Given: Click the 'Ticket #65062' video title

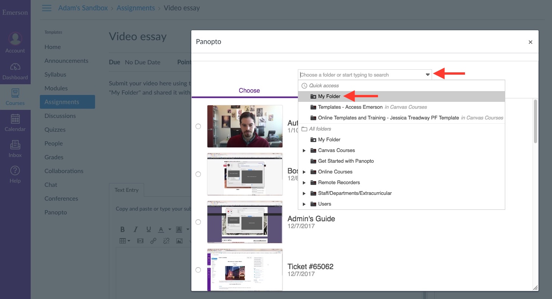Looking at the screenshot, I should (x=310, y=266).
